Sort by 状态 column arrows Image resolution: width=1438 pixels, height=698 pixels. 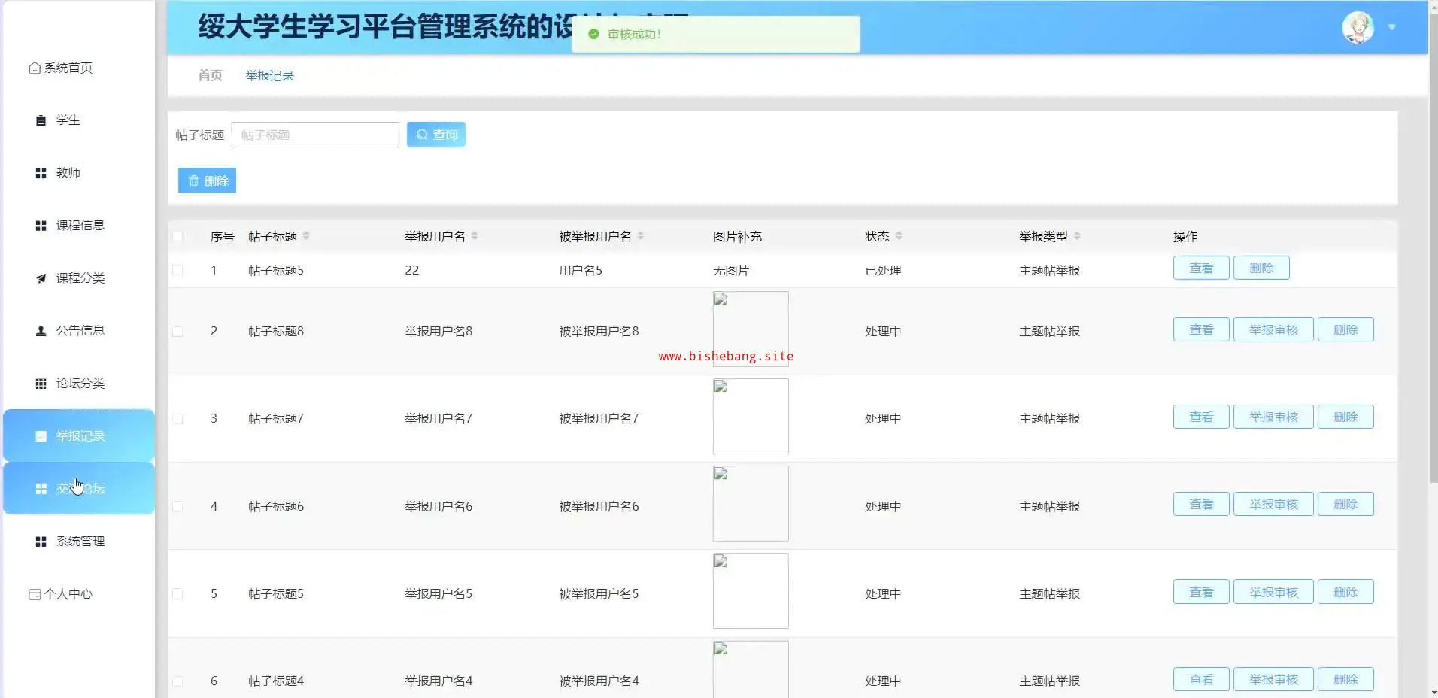pos(899,236)
